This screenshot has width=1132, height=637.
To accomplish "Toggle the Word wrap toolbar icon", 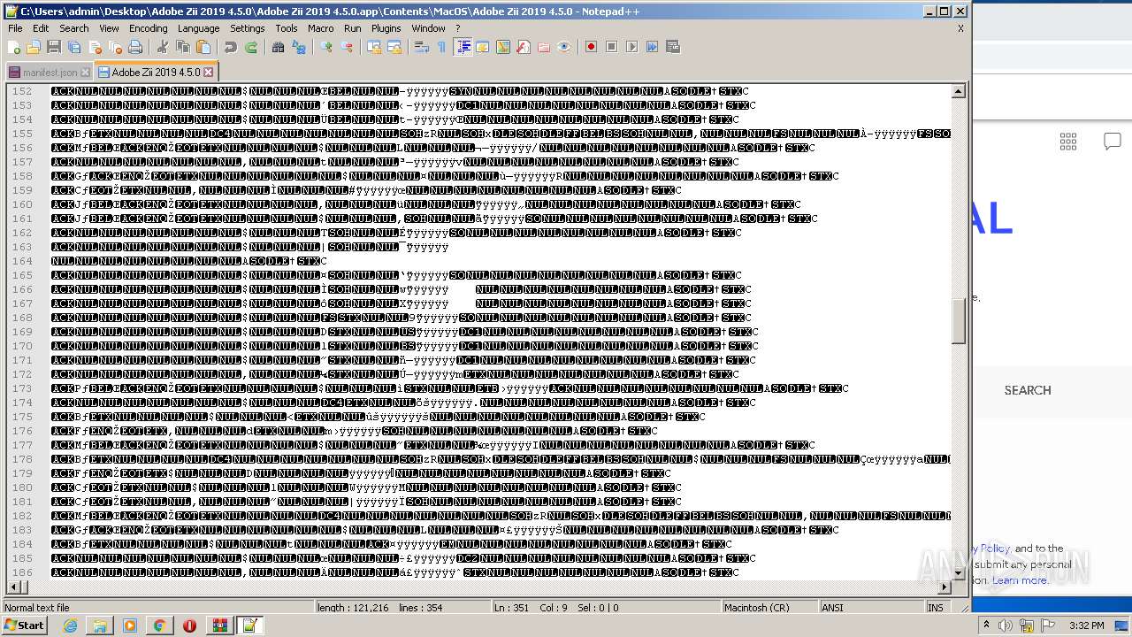I will 421,47.
